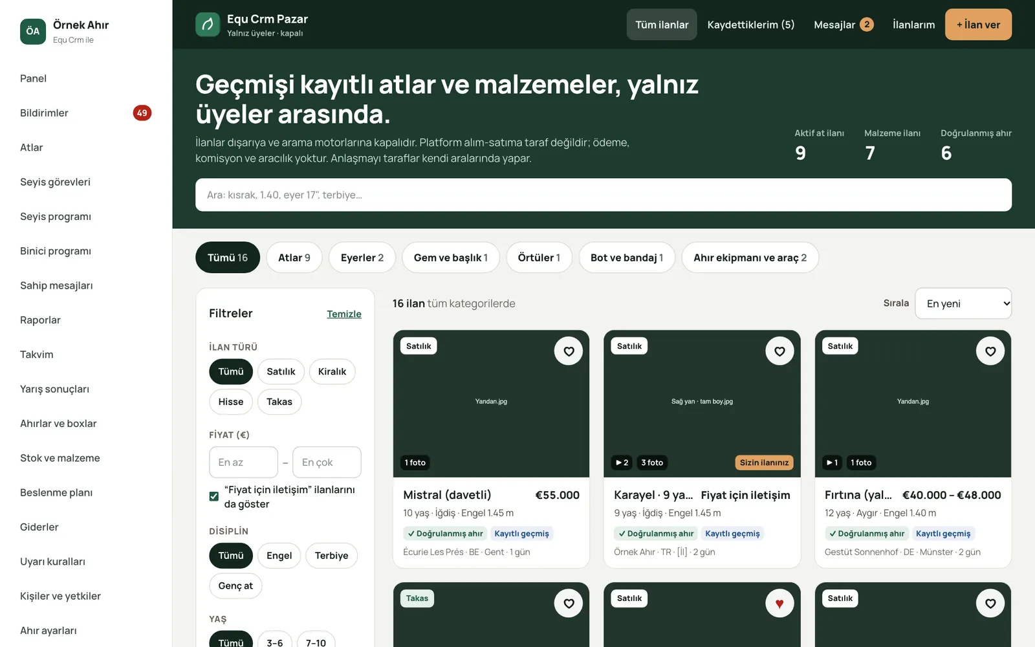Viewport: 1035px width, 647px height.
Task: Select Terbiye discipline filter
Action: coord(331,556)
